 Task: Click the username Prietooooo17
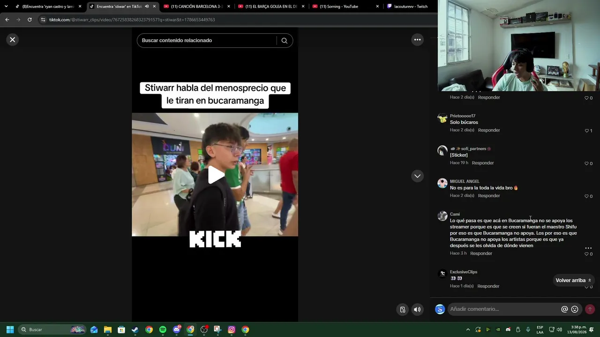(x=463, y=116)
